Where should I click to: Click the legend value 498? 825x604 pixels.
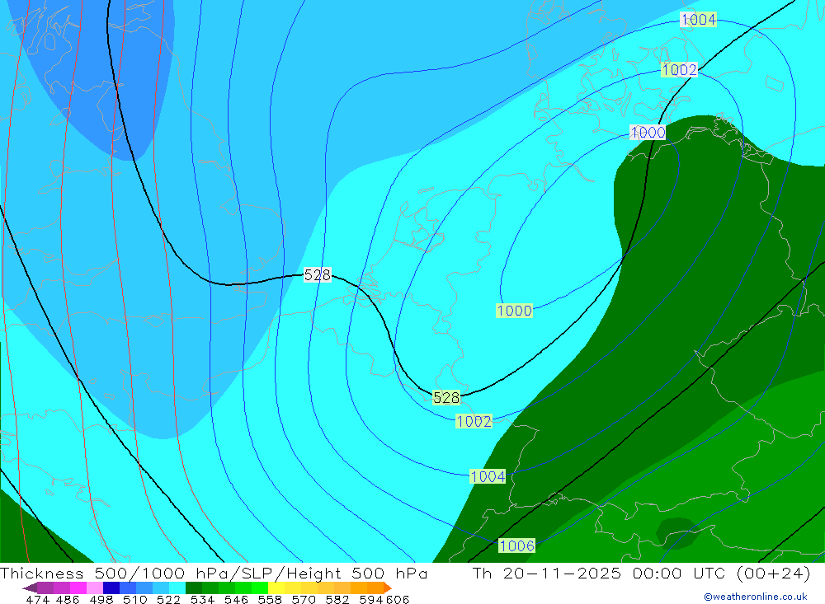tap(101, 599)
